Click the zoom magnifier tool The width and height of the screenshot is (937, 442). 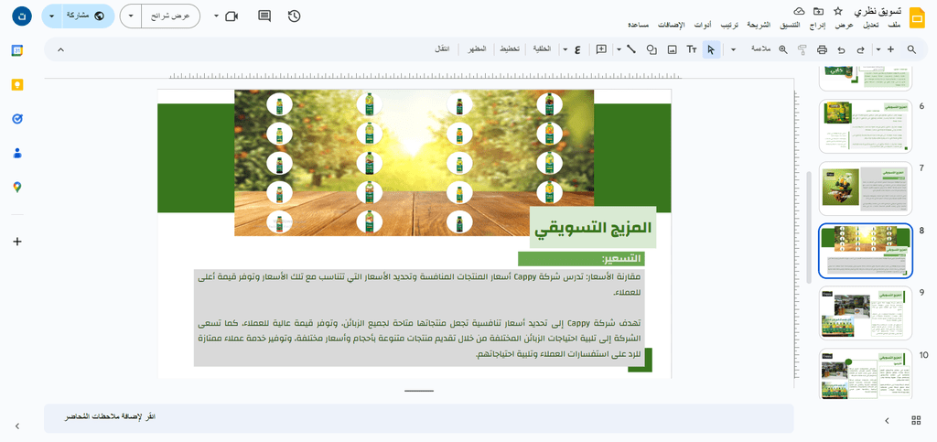pyautogui.click(x=783, y=49)
